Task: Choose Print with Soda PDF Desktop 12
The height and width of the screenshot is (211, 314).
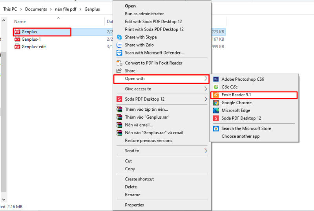Action: pyautogui.click(x=154, y=29)
